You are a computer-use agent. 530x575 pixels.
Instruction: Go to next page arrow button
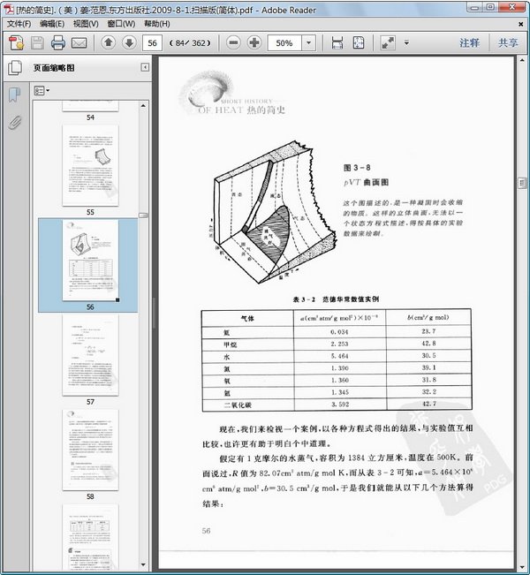click(129, 43)
